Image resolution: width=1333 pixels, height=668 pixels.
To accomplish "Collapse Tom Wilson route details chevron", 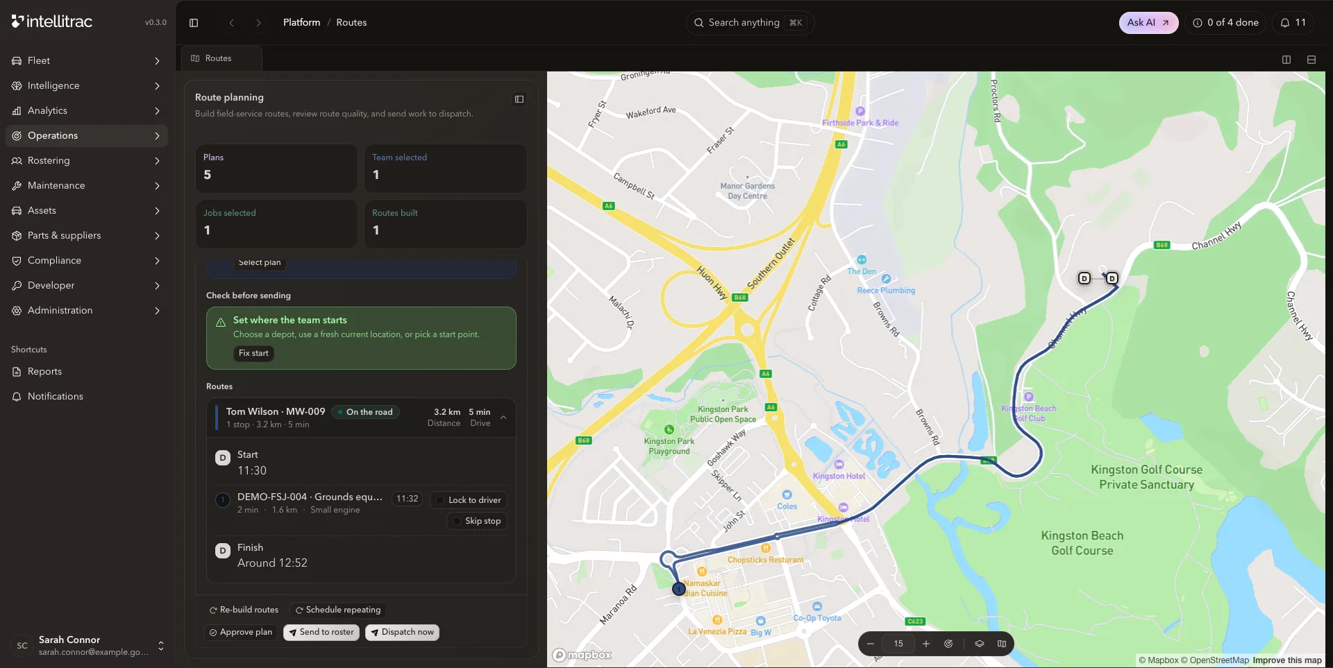I will pyautogui.click(x=503, y=418).
